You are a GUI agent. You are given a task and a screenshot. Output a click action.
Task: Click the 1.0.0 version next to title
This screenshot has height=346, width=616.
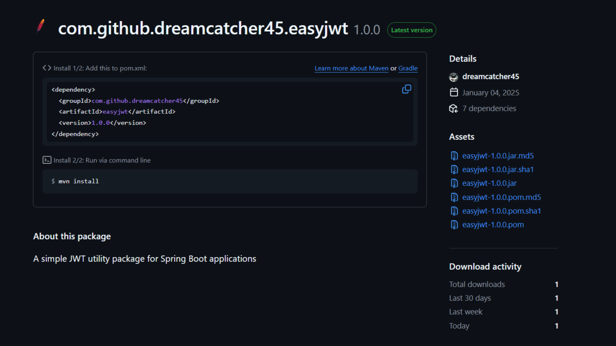tap(367, 30)
